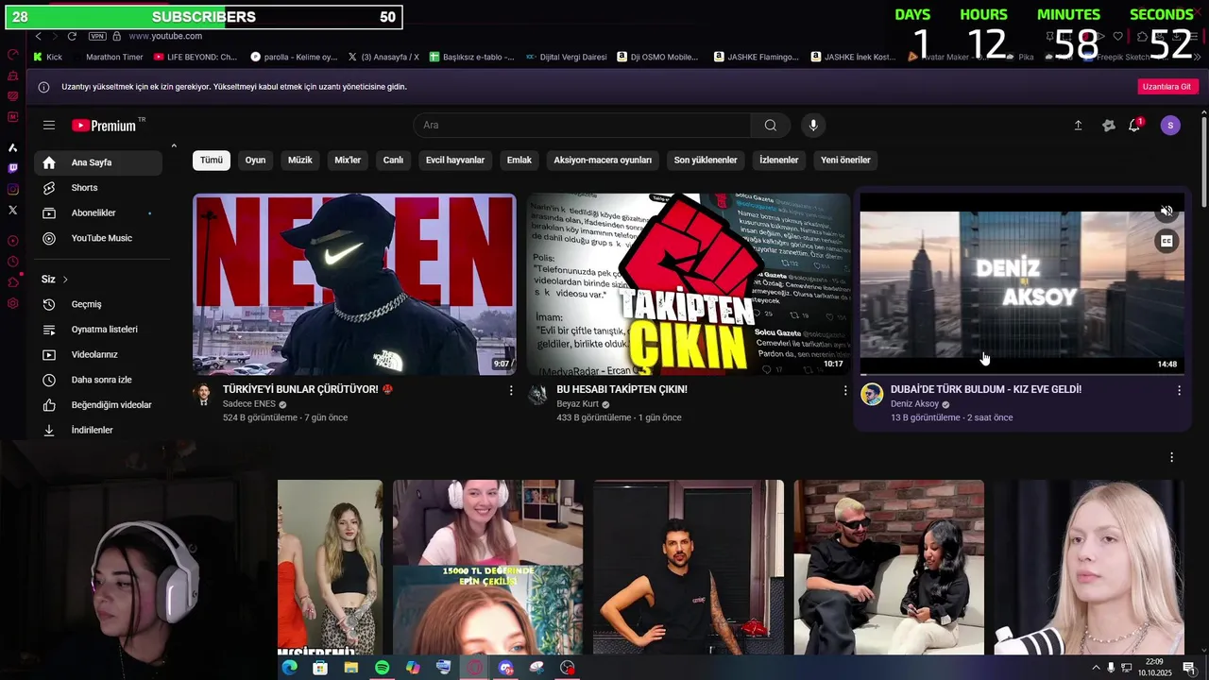Open the Başlıksız e-tablo bookmark

pos(471,57)
